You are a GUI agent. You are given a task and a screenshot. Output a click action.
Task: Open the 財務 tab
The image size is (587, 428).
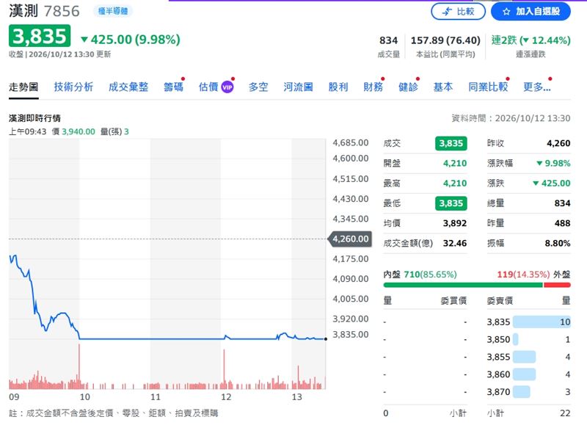pyautogui.click(x=373, y=87)
